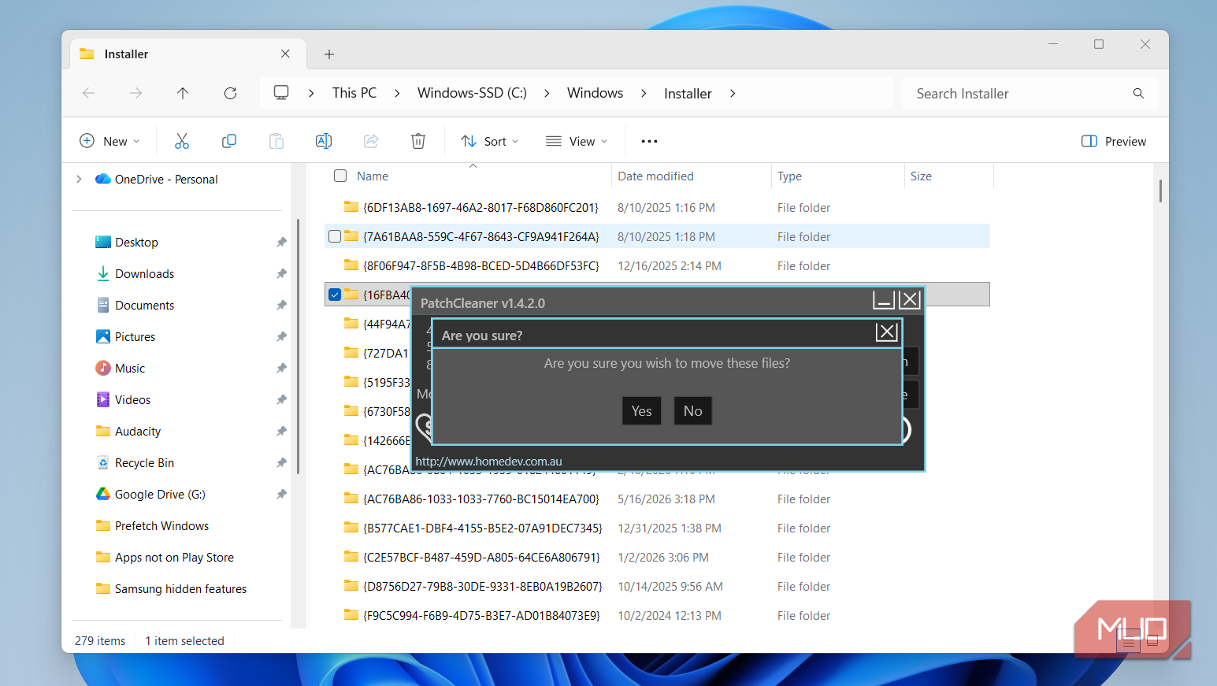Close the Installer tab

pyautogui.click(x=285, y=54)
